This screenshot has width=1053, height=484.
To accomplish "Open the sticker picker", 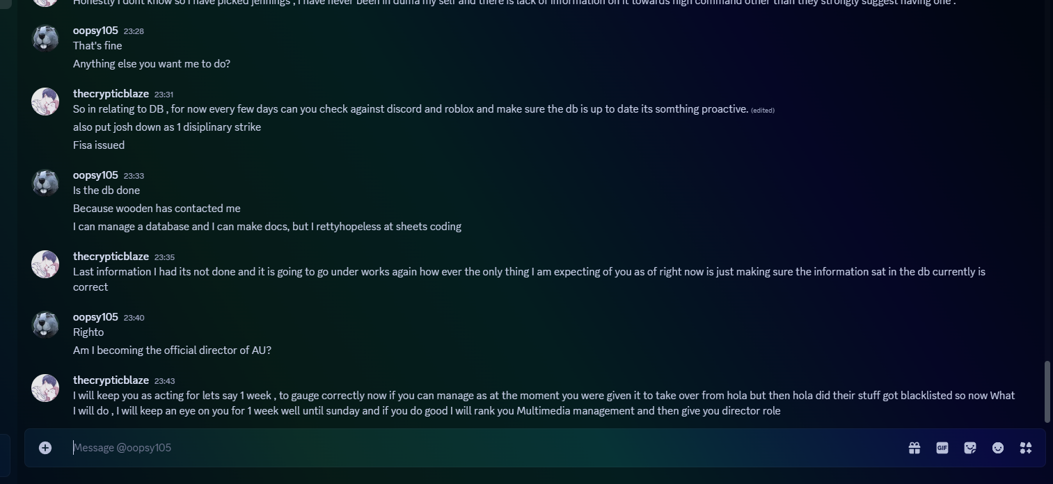I will click(x=970, y=448).
